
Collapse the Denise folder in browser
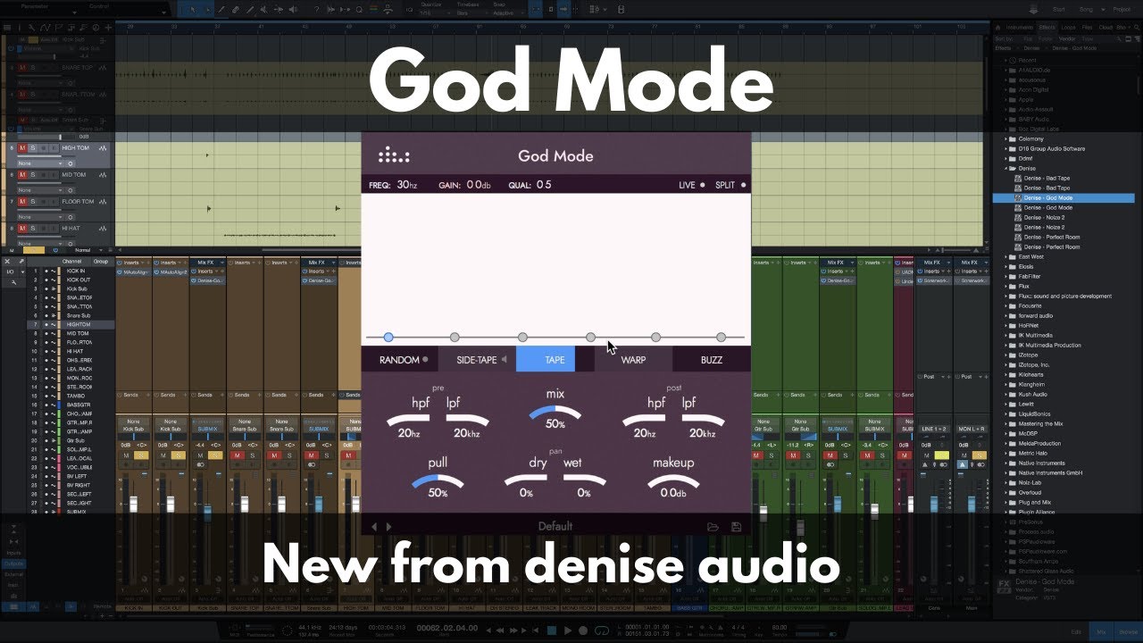click(1005, 168)
